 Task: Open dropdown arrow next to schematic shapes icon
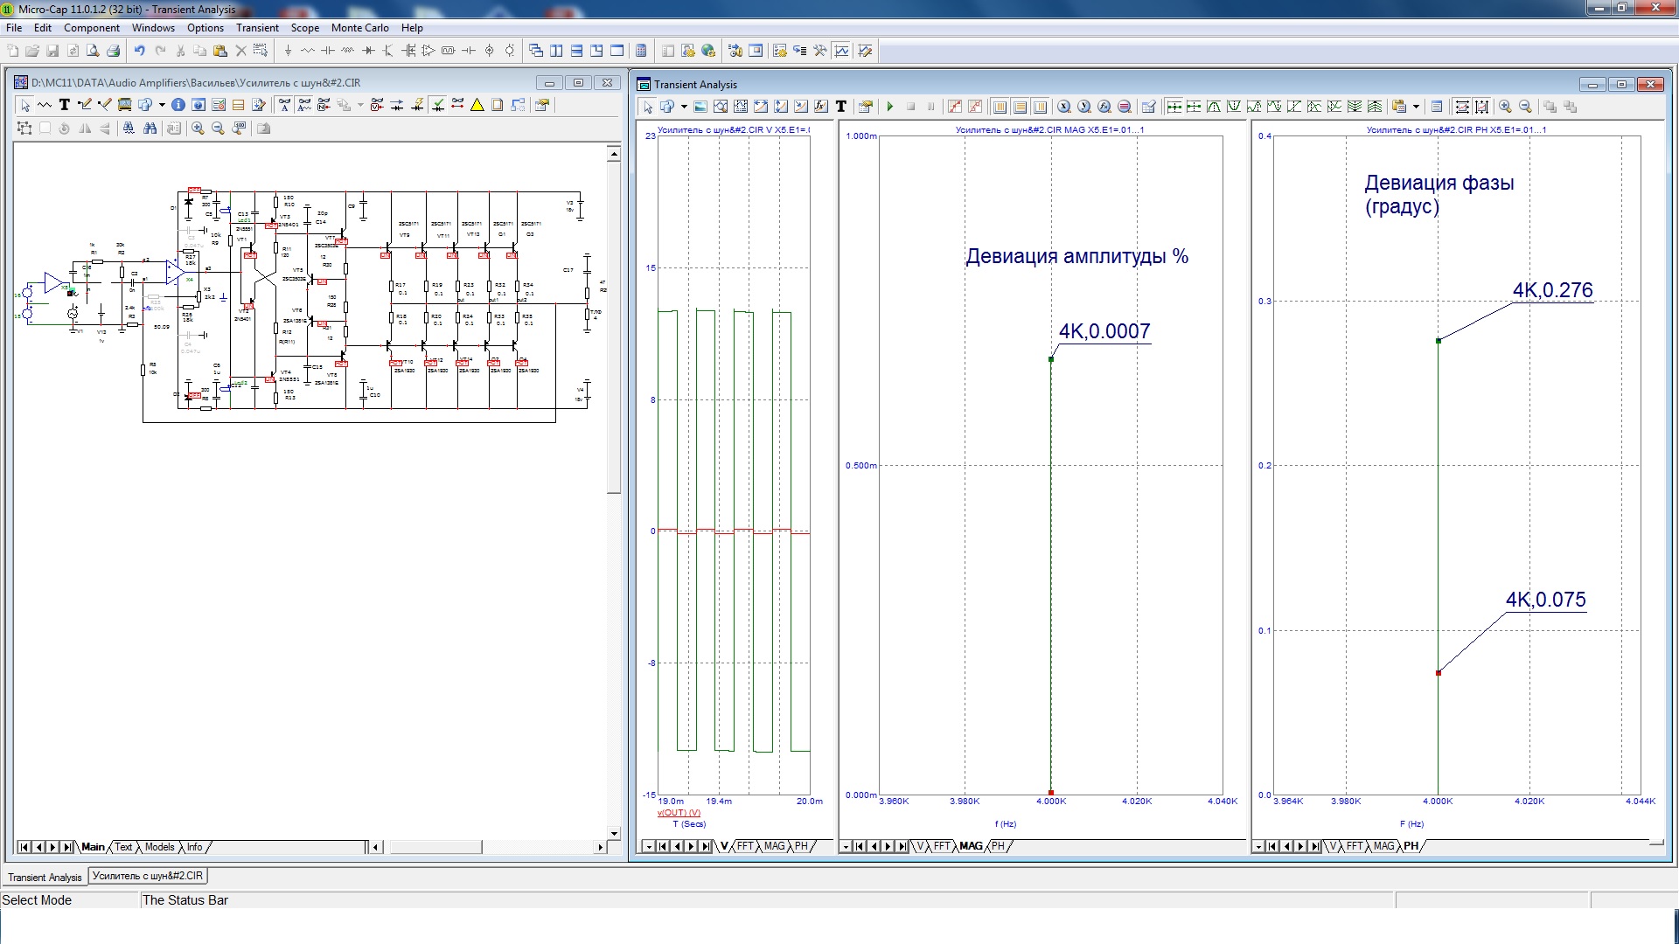[162, 105]
